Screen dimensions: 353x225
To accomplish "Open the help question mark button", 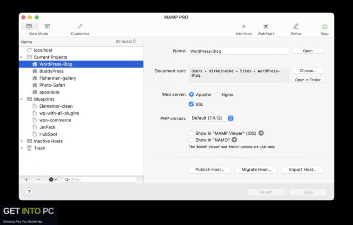I will pos(29,192).
